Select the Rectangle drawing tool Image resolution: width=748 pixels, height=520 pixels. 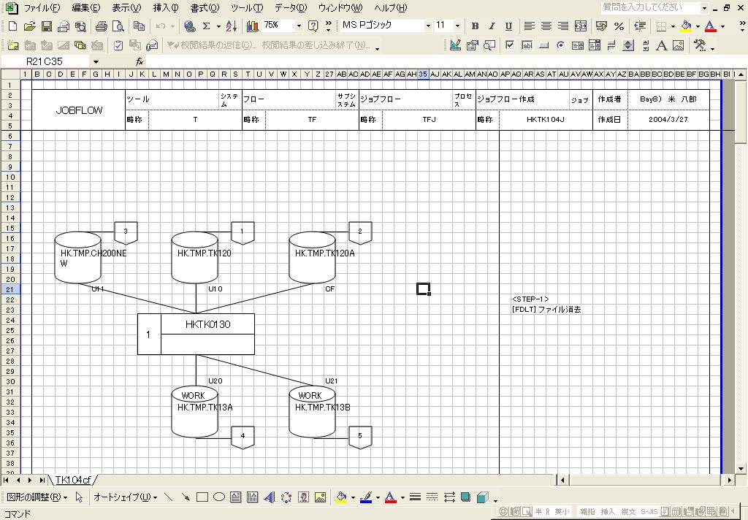pos(202,497)
